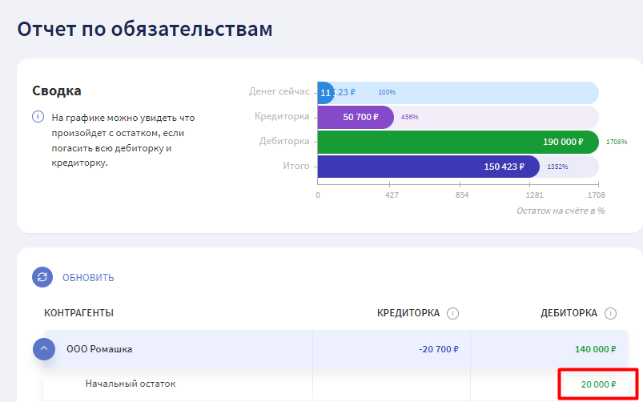Click the 140 000 ₽ Дебиторка value
The width and height of the screenshot is (643, 402).
(596, 349)
